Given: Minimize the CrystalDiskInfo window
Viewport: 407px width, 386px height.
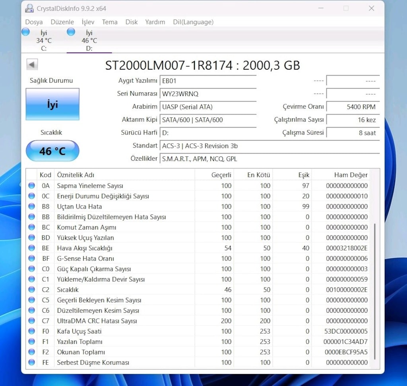Looking at the screenshot, I should click(x=321, y=8).
